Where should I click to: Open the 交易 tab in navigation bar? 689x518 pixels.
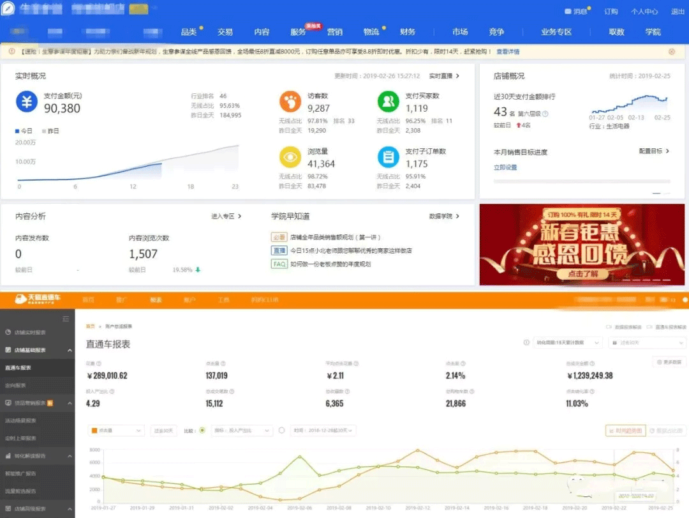click(x=225, y=32)
